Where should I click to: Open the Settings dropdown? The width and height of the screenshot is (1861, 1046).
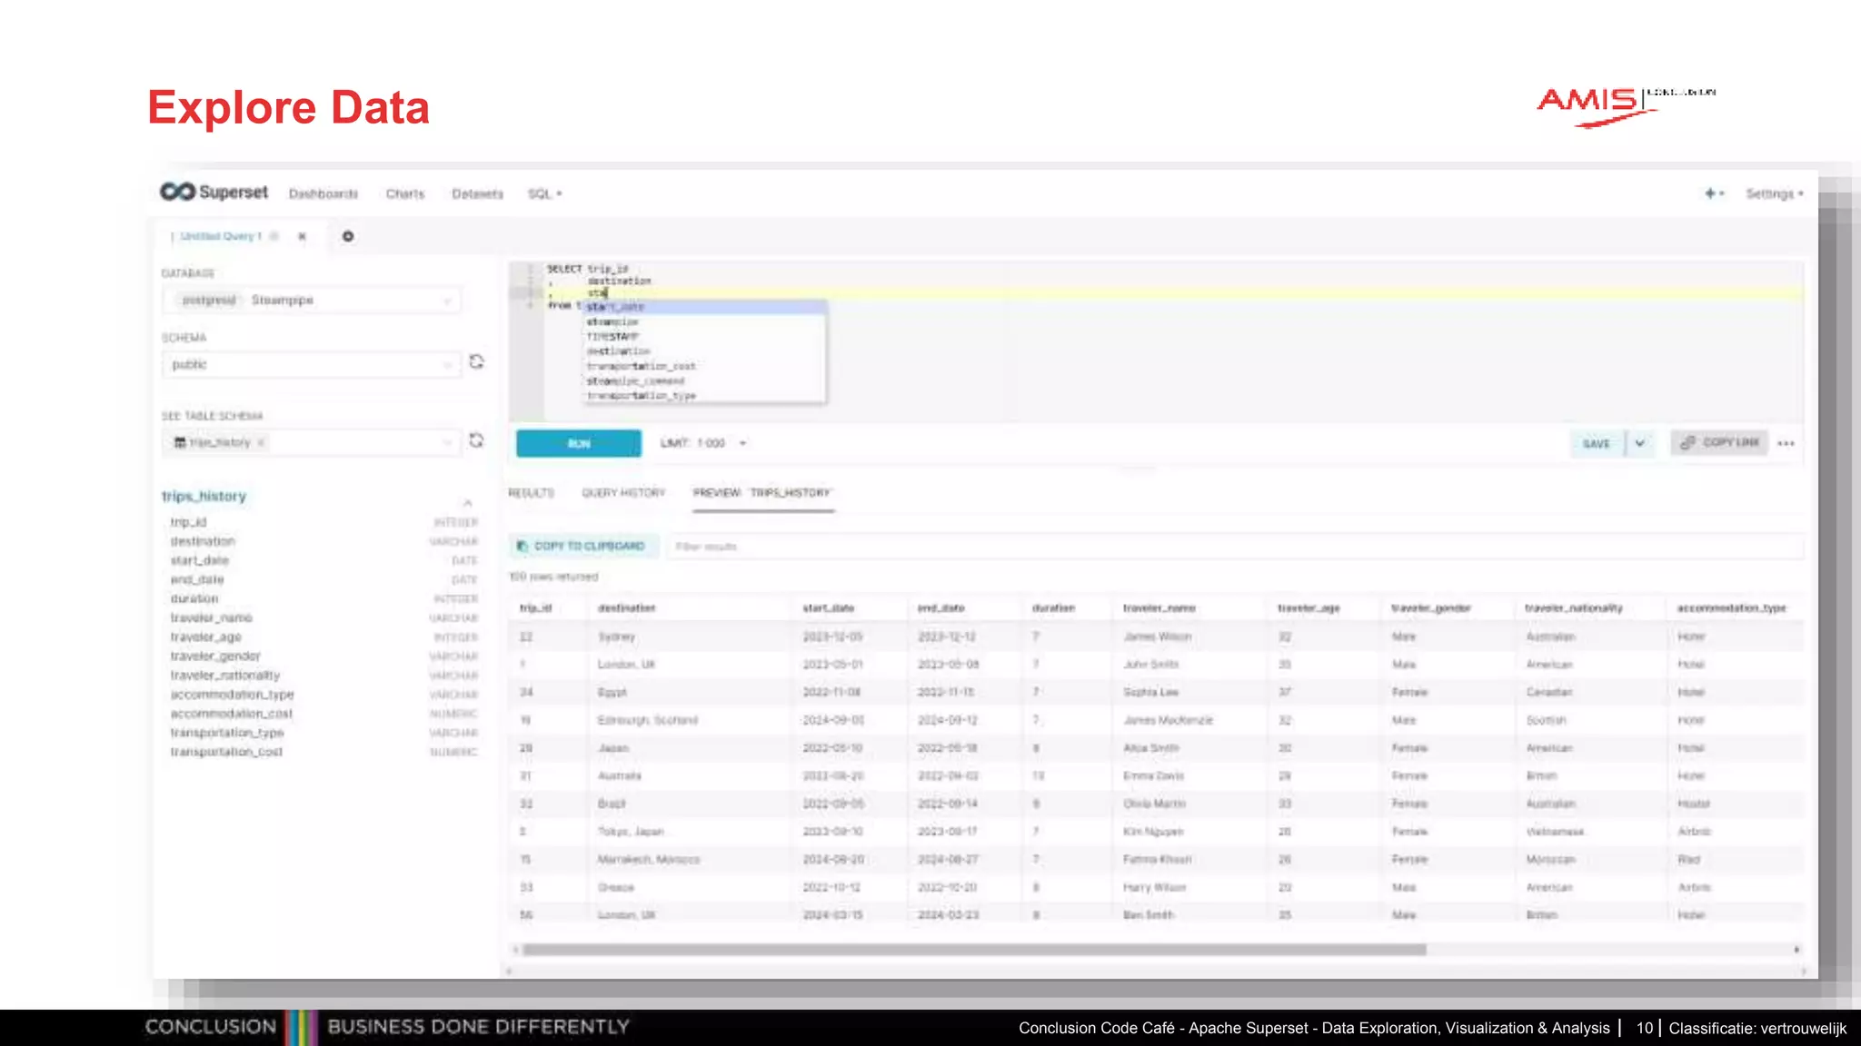click(1774, 193)
